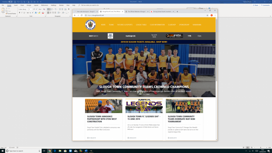The image size is (272, 153).
Task: Open the Paste button in Clipboard group
Action: (x=3, y=11)
